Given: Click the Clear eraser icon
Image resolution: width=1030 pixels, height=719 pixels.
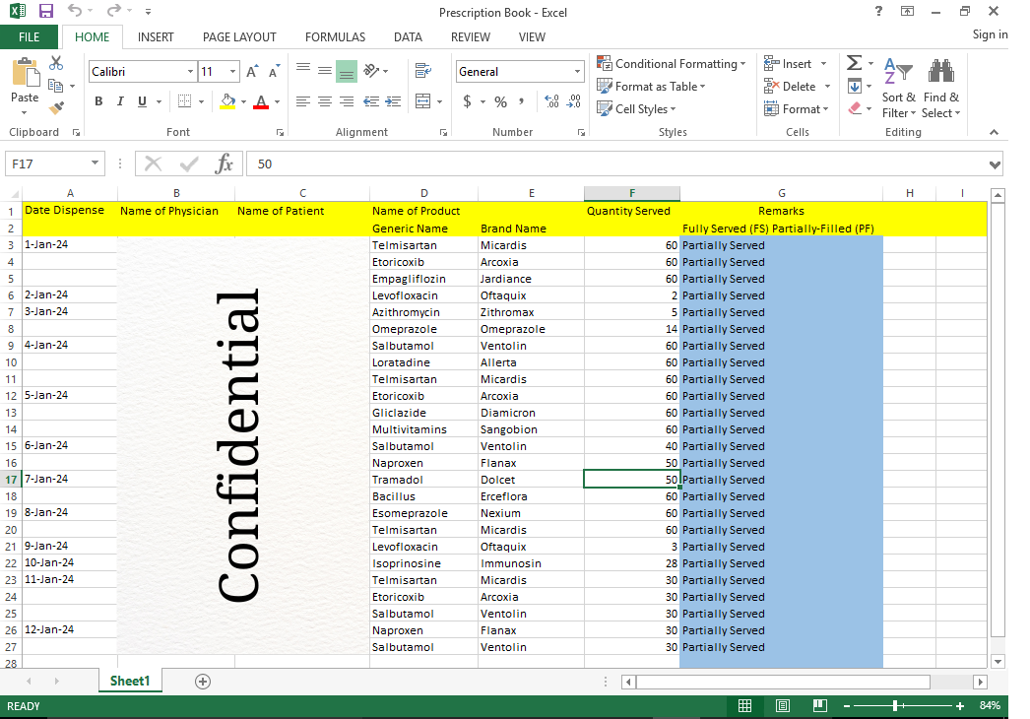Looking at the screenshot, I should click(855, 108).
